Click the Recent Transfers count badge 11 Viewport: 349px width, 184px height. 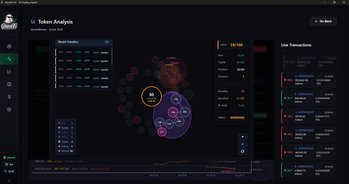point(107,42)
